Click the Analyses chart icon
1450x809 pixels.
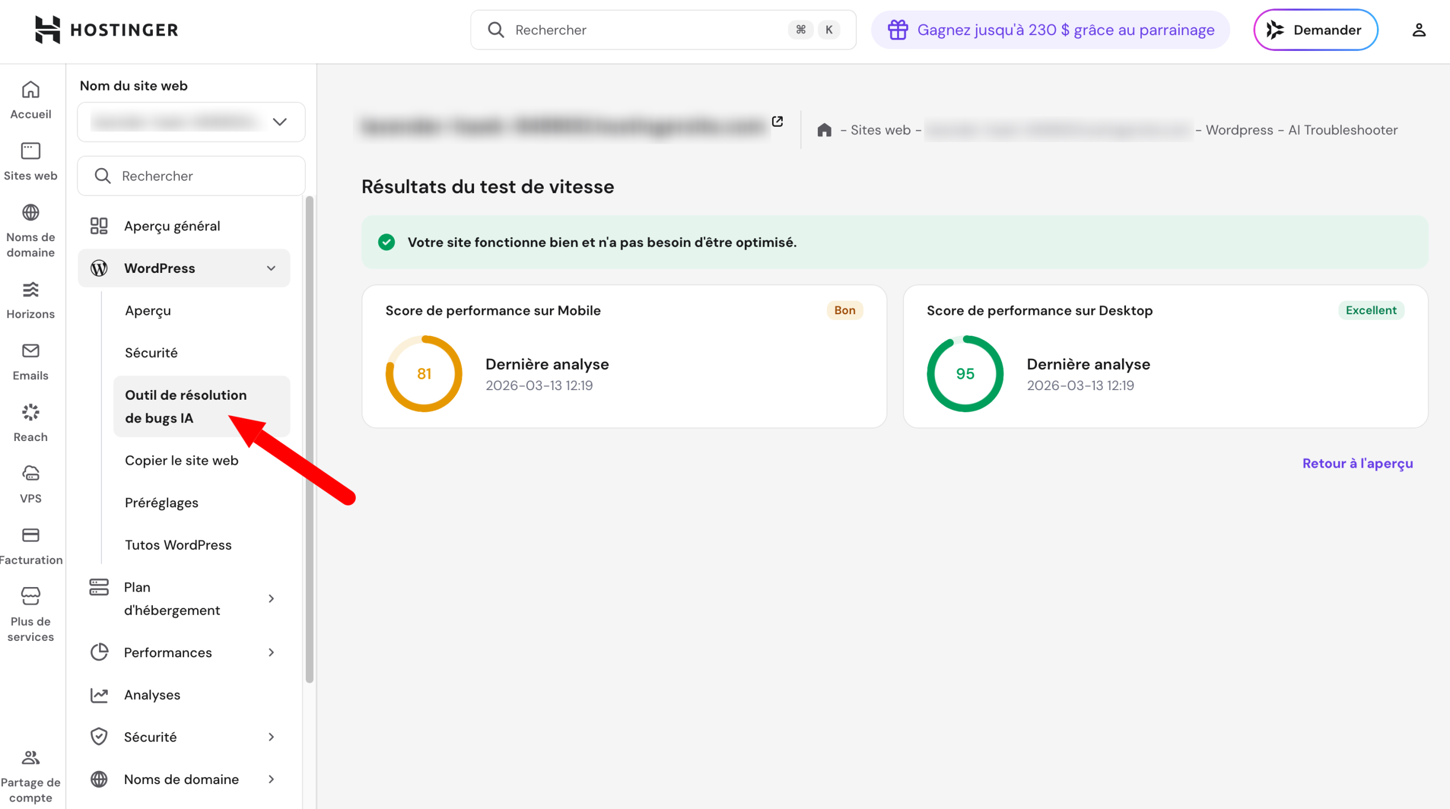click(x=99, y=695)
